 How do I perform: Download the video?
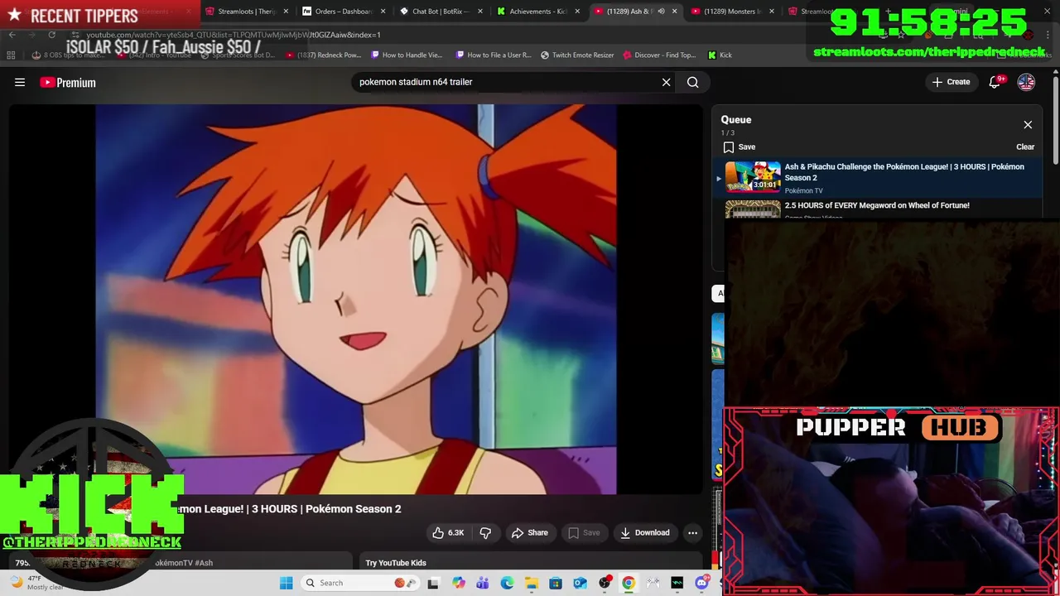coord(645,532)
